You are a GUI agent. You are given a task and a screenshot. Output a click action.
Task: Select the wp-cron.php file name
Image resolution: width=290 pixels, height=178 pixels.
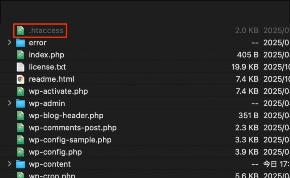click(x=52, y=175)
